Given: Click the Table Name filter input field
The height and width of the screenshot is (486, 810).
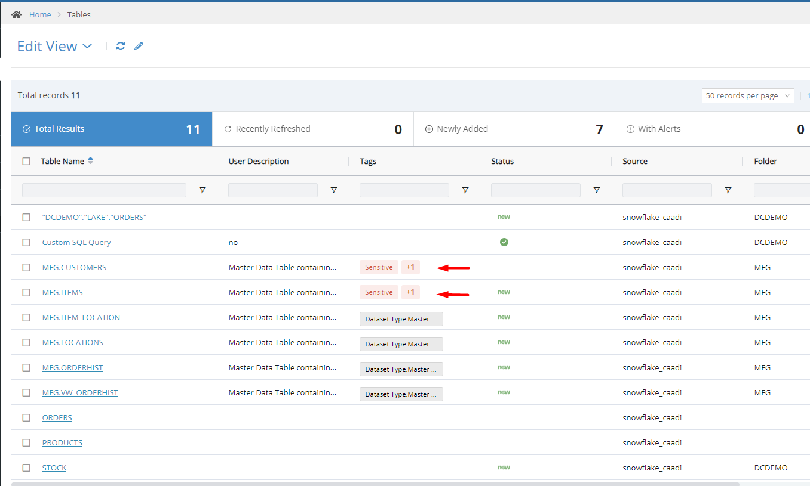Looking at the screenshot, I should point(104,190).
